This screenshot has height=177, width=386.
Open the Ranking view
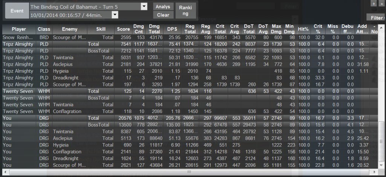point(185,11)
